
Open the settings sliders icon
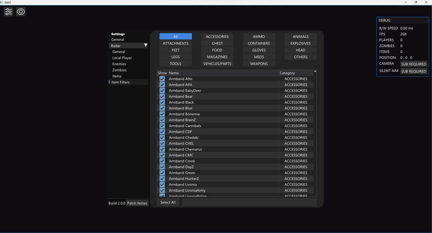coord(8,12)
